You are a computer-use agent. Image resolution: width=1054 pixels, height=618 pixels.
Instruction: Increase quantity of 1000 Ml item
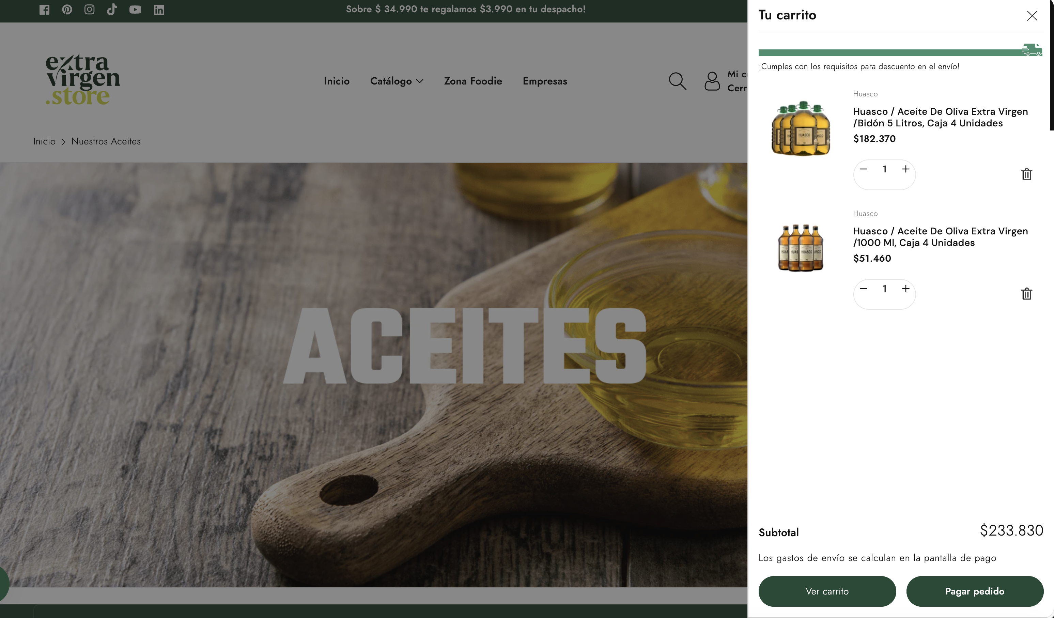pyautogui.click(x=905, y=289)
